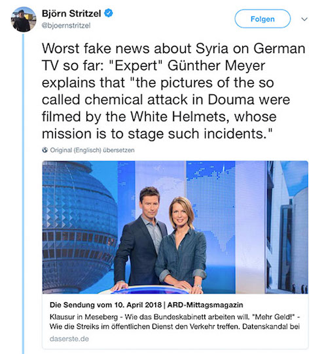Open the Björn Stritzel display name
This screenshot has width=326, height=354.
[71, 13]
